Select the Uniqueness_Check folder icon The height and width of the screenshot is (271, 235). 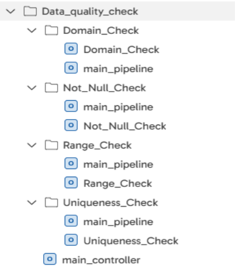pos(51,203)
